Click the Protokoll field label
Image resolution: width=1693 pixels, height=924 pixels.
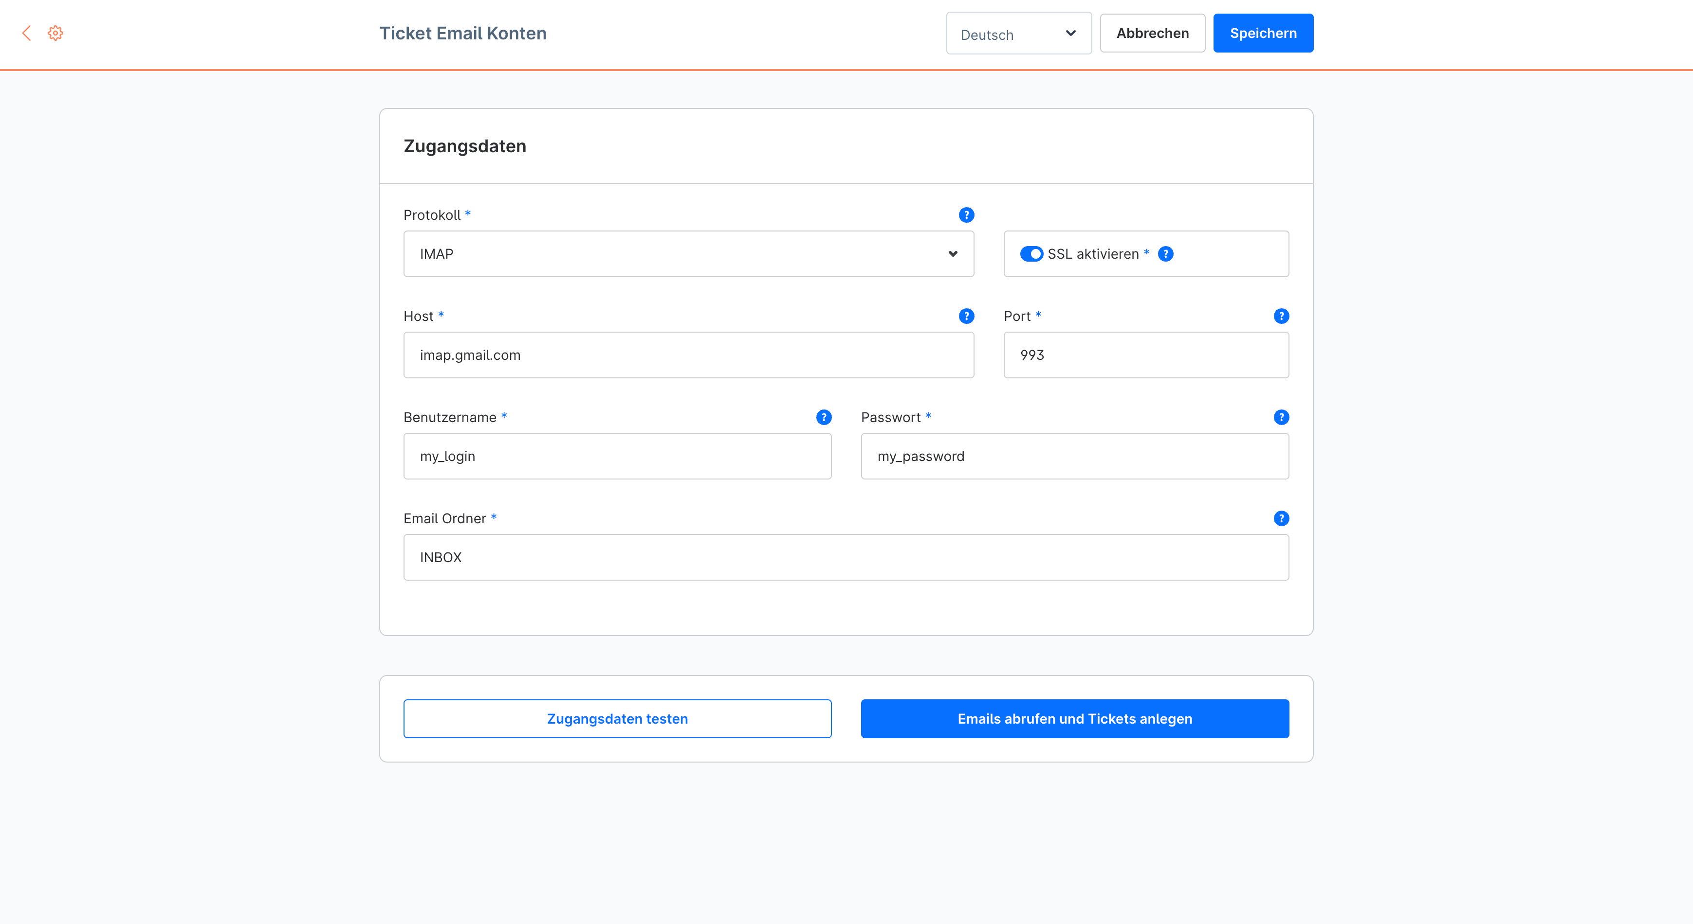(x=432, y=215)
